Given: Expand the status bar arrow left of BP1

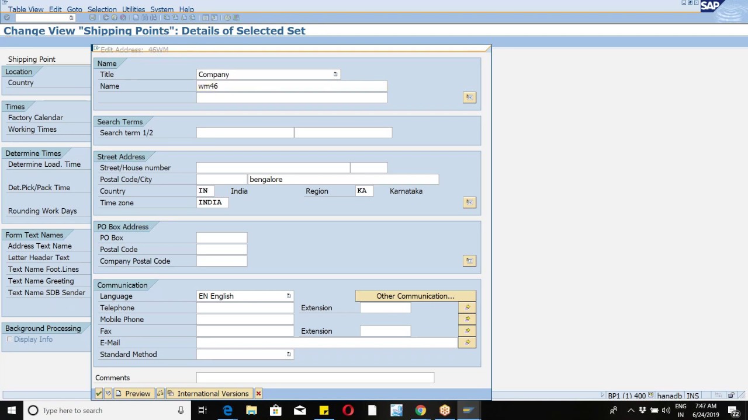Looking at the screenshot, I should coord(602,395).
